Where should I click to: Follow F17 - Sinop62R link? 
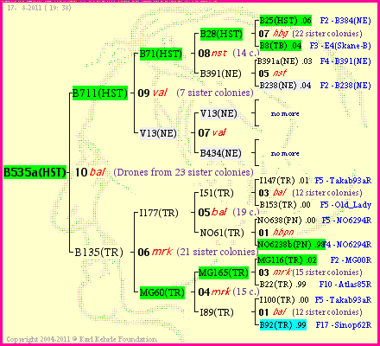344,325
